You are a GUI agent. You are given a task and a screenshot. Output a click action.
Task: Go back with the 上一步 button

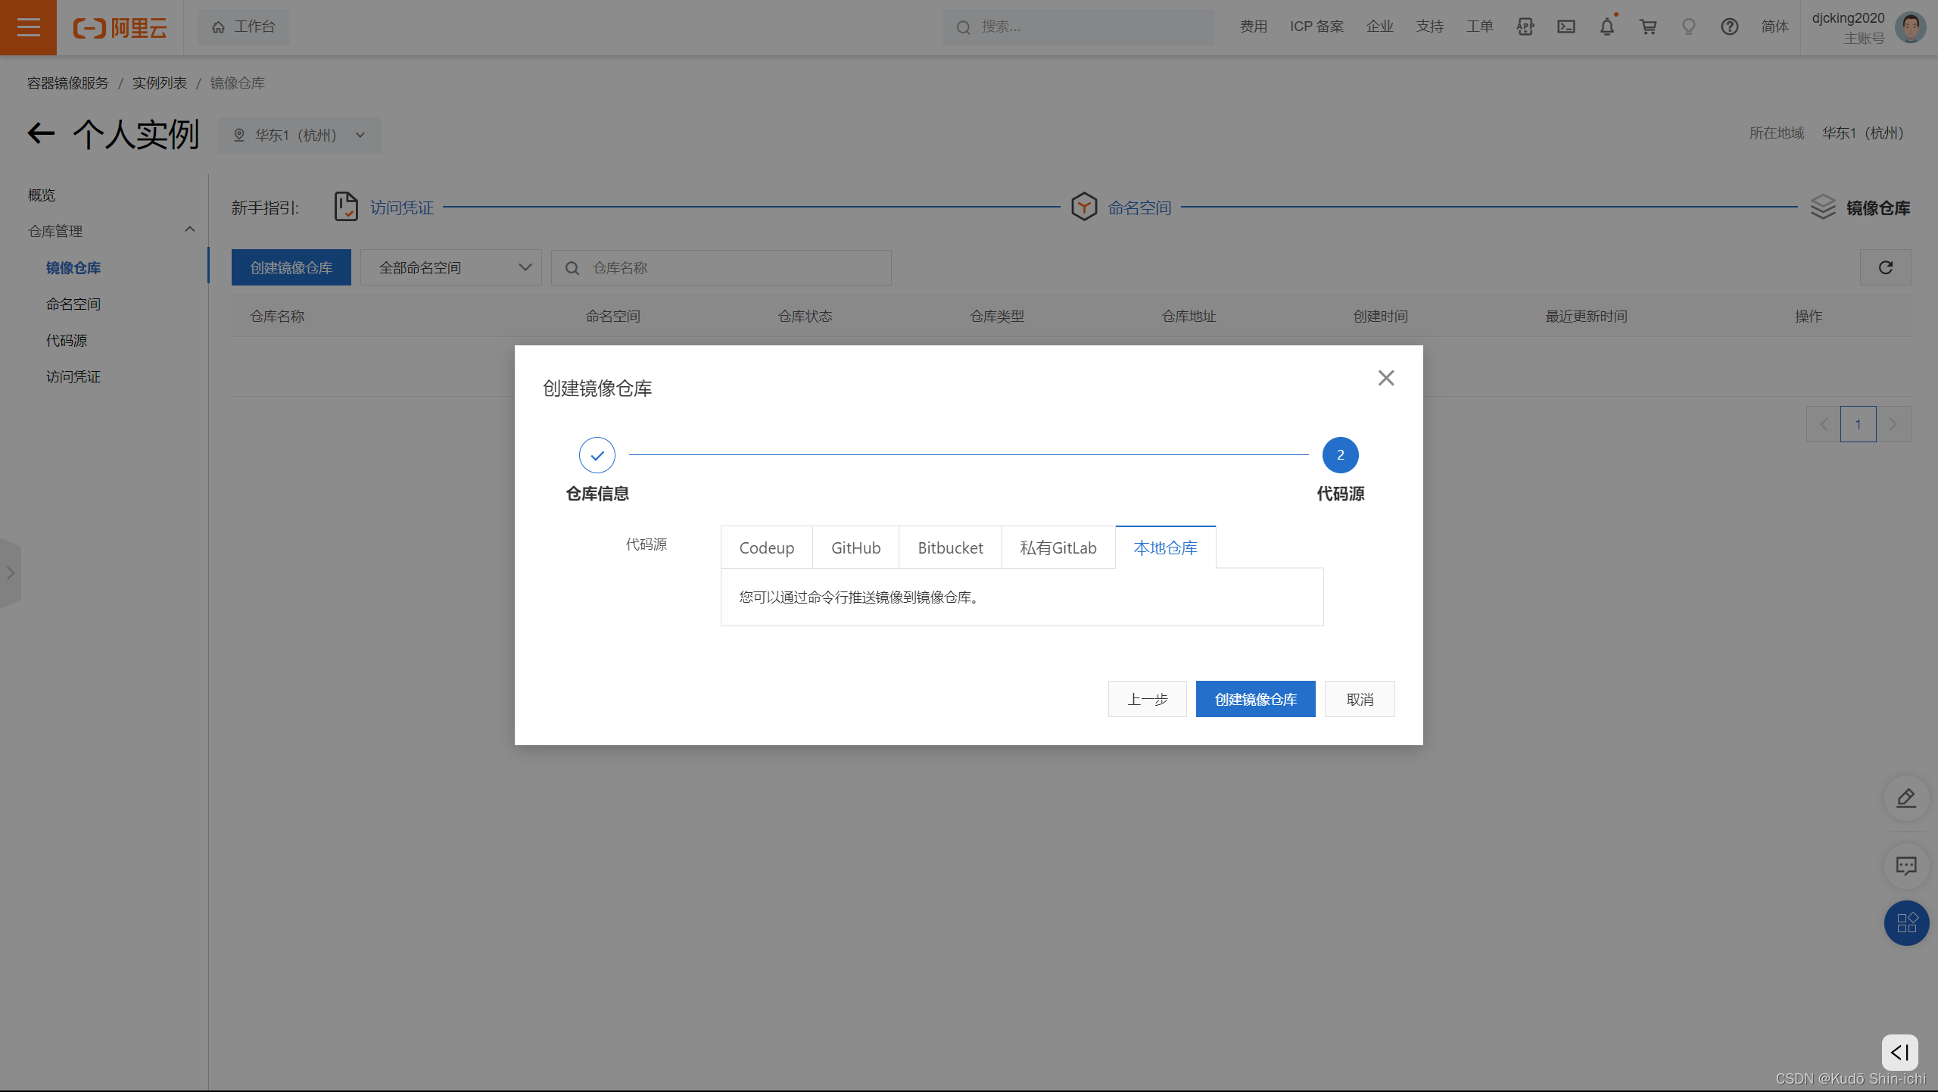tap(1147, 699)
